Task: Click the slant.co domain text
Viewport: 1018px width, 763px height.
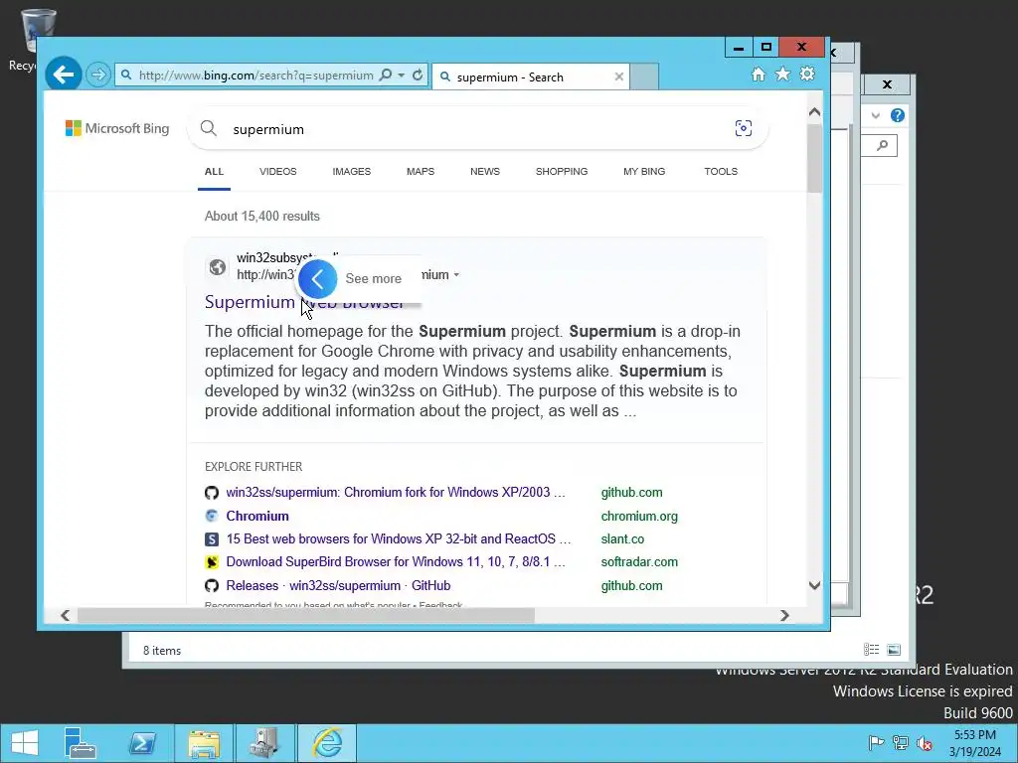Action: coord(622,539)
